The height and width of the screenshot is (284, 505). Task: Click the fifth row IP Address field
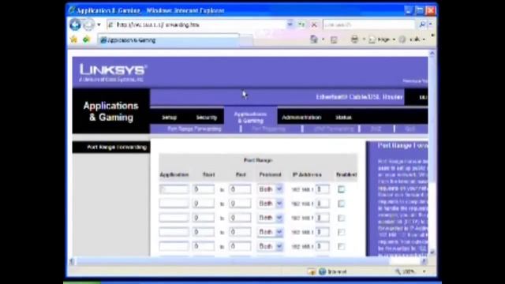[323, 246]
